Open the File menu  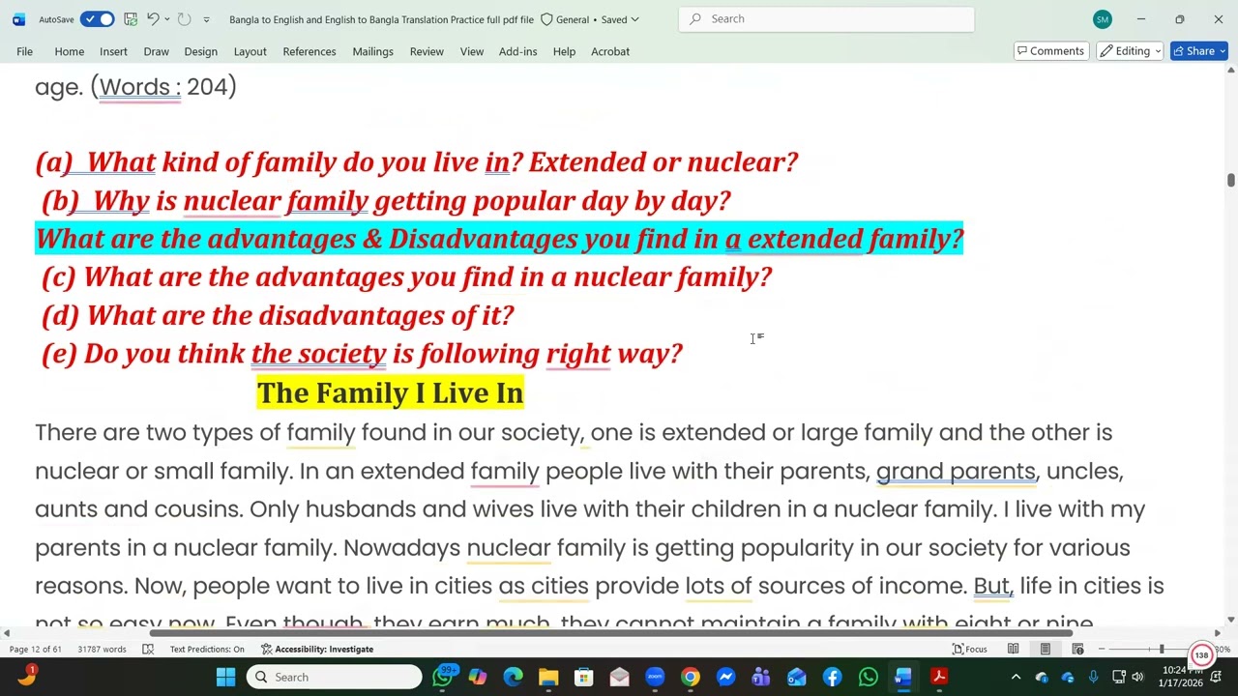point(24,51)
